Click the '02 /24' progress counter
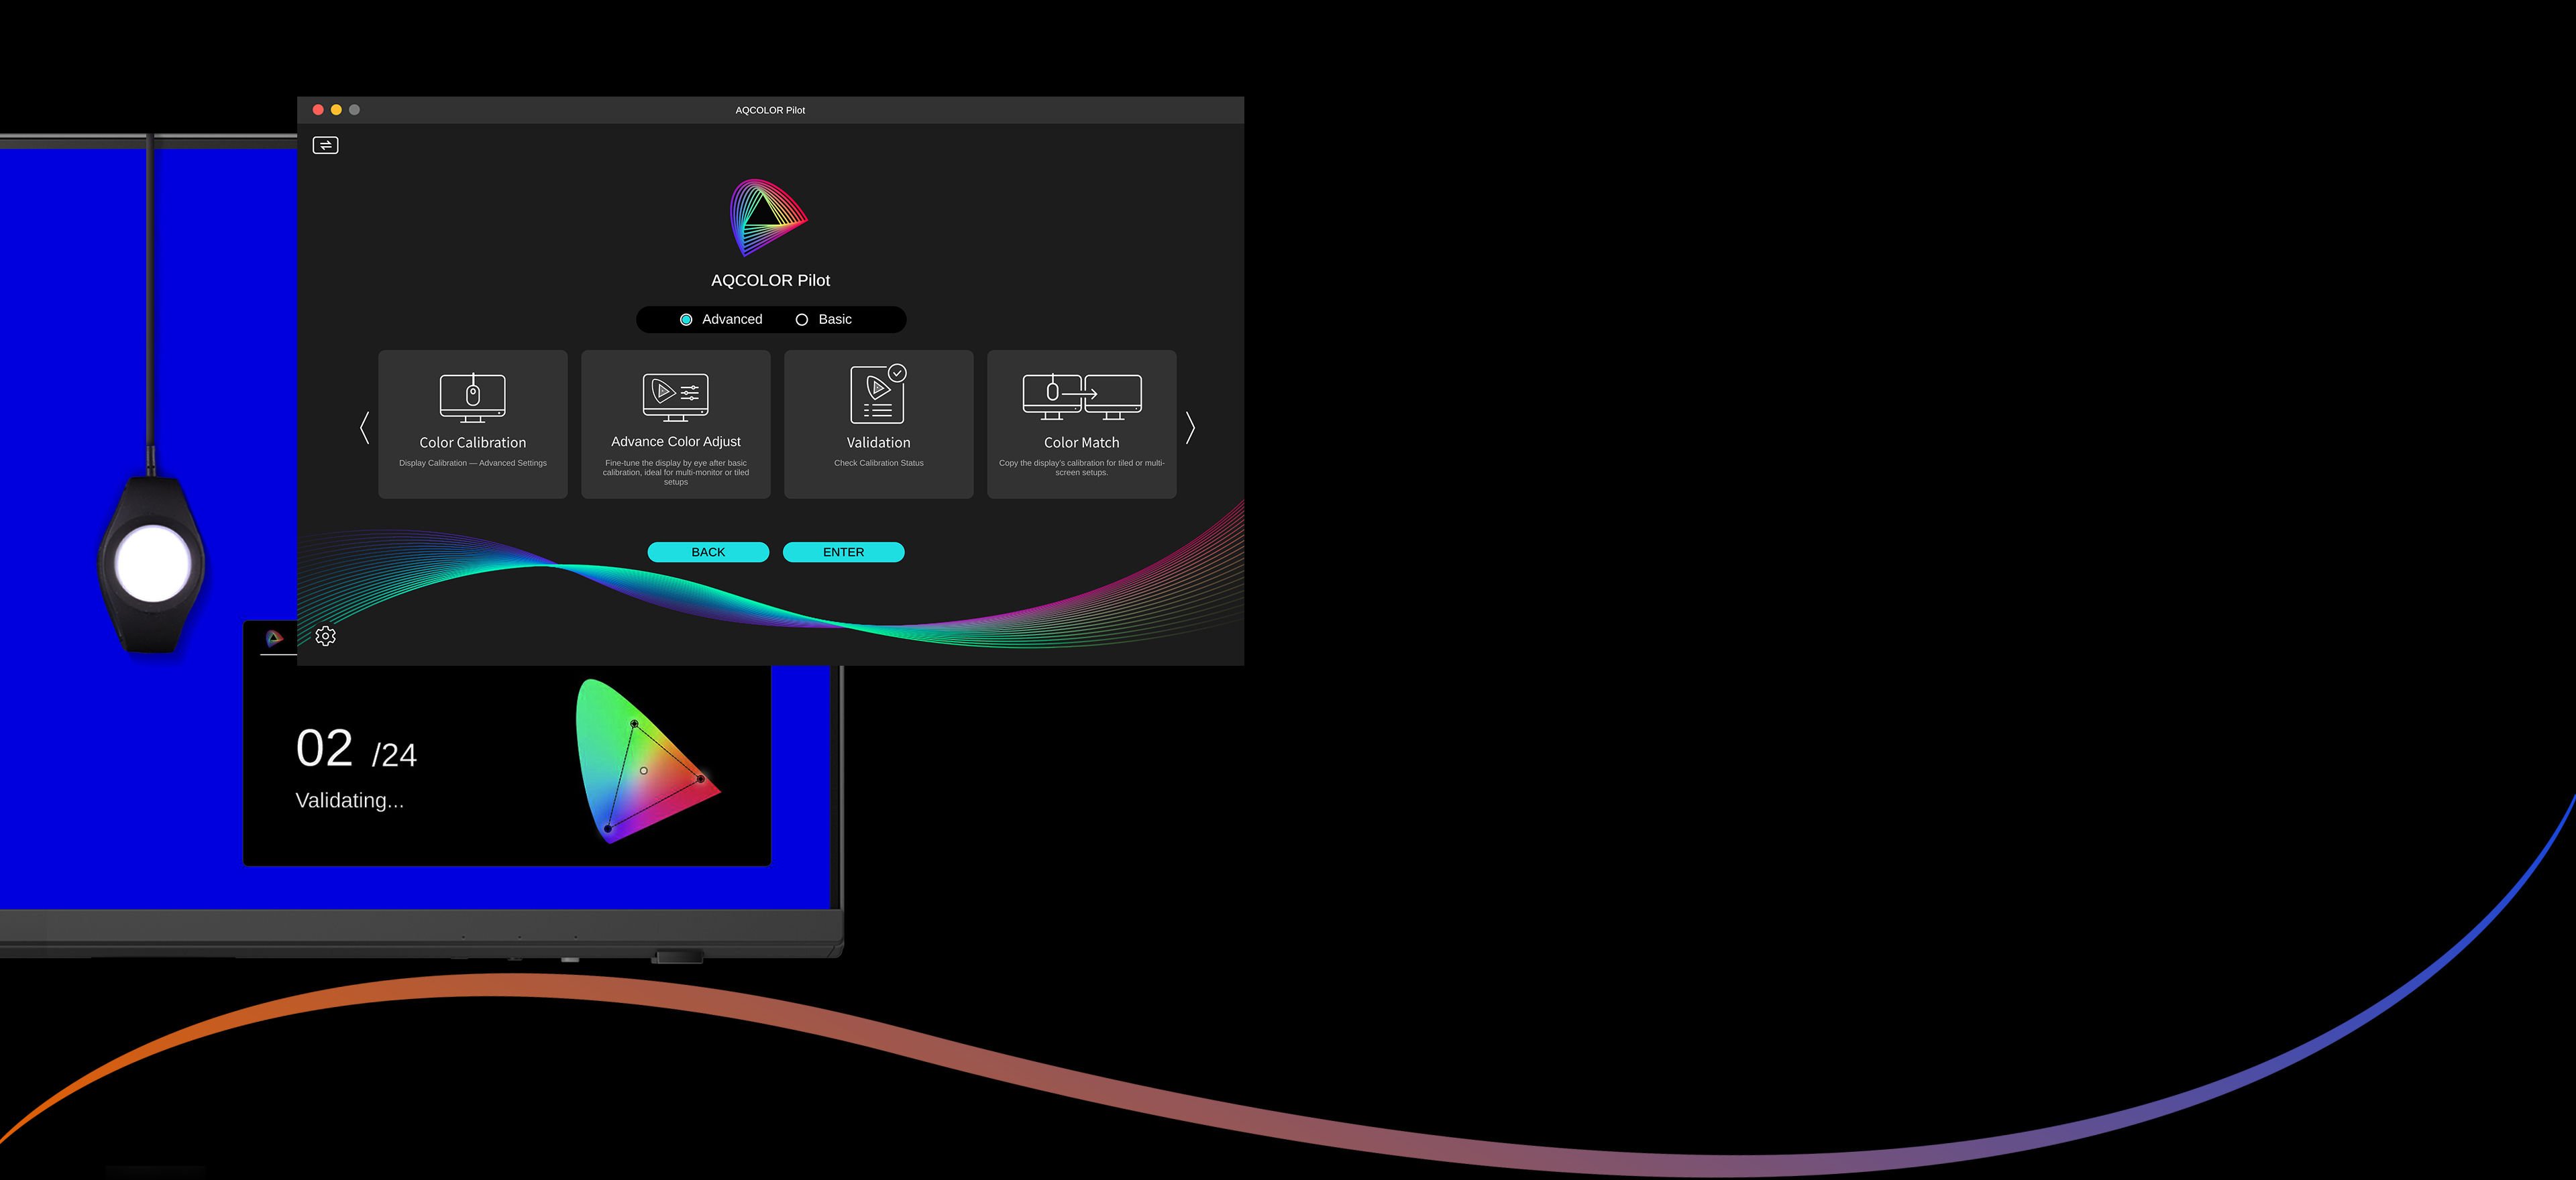Viewport: 2576px width, 1180px height. tap(356, 750)
